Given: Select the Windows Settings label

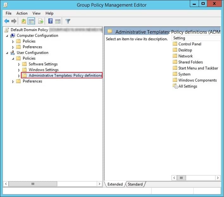Looking at the screenshot, I should click(x=44, y=70).
